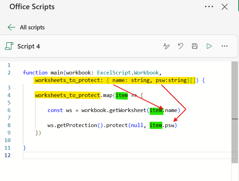Click 'getProtection' method on line 8
The image size is (239, 181).
(x=77, y=125)
